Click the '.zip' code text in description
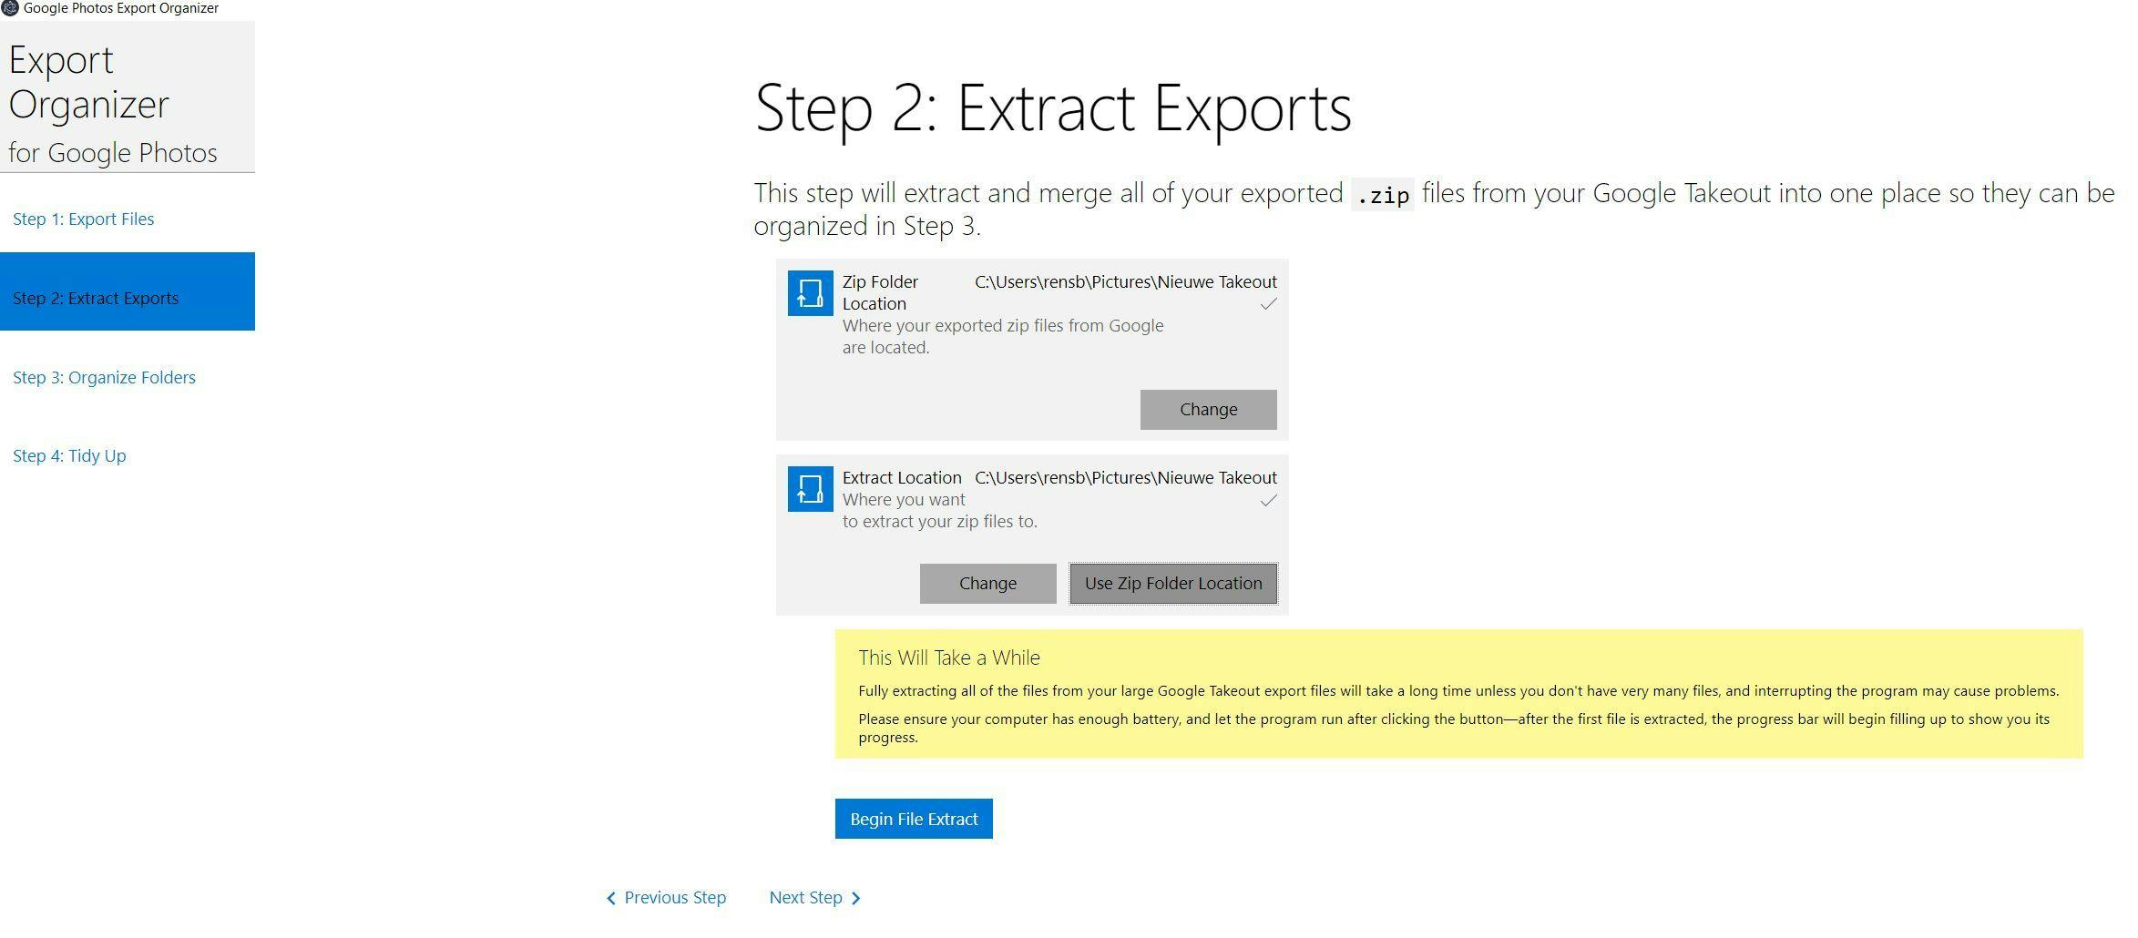Image resolution: width=2138 pixels, height=938 pixels. click(x=1383, y=194)
